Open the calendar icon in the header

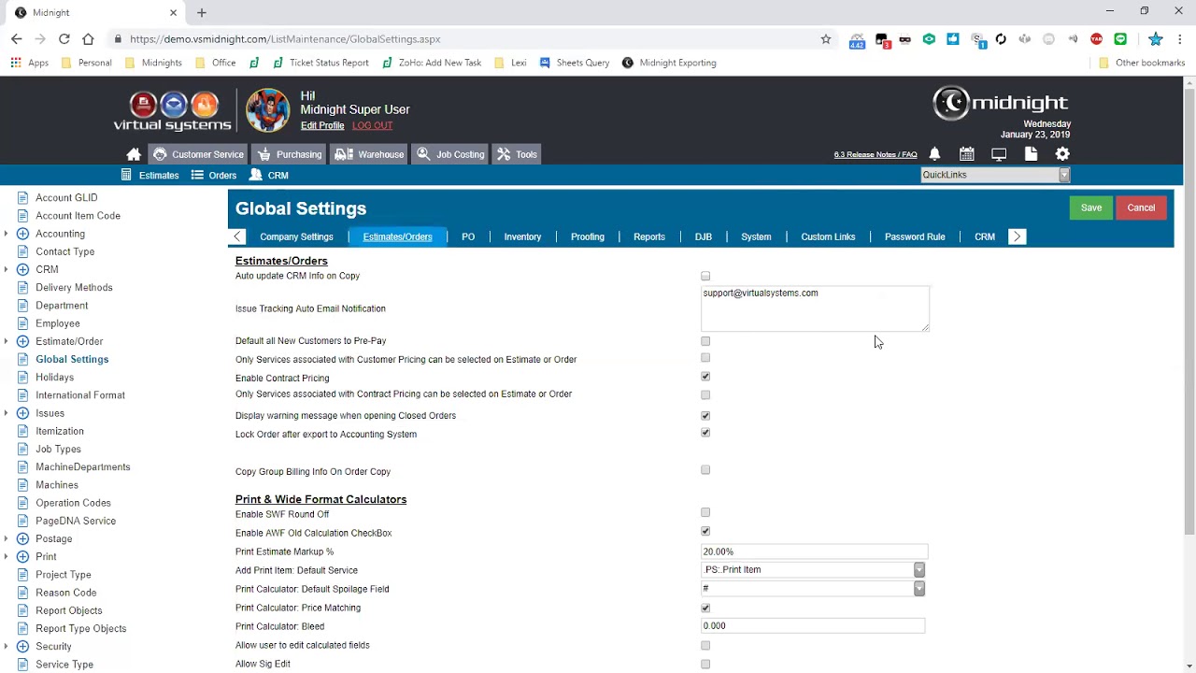point(967,154)
